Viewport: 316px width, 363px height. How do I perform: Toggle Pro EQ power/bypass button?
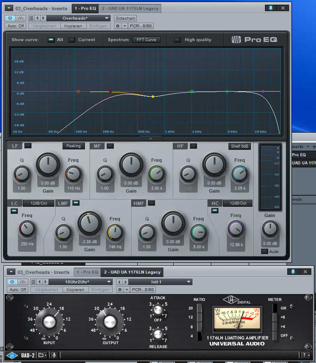10,18
